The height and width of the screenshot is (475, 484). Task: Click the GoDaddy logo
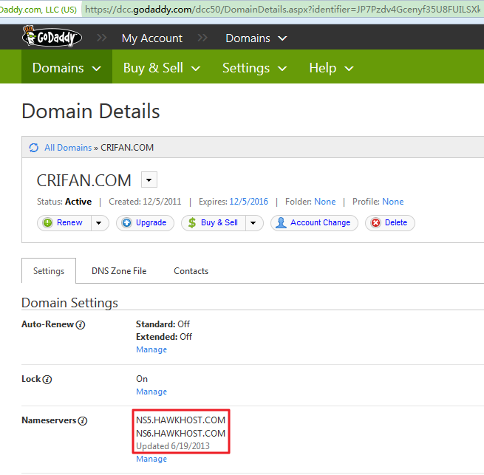click(52, 37)
